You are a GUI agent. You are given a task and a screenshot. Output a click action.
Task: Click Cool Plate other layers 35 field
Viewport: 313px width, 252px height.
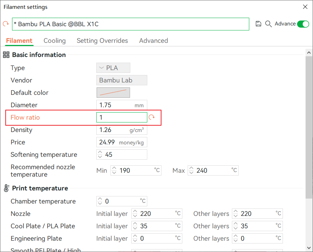click(257, 226)
